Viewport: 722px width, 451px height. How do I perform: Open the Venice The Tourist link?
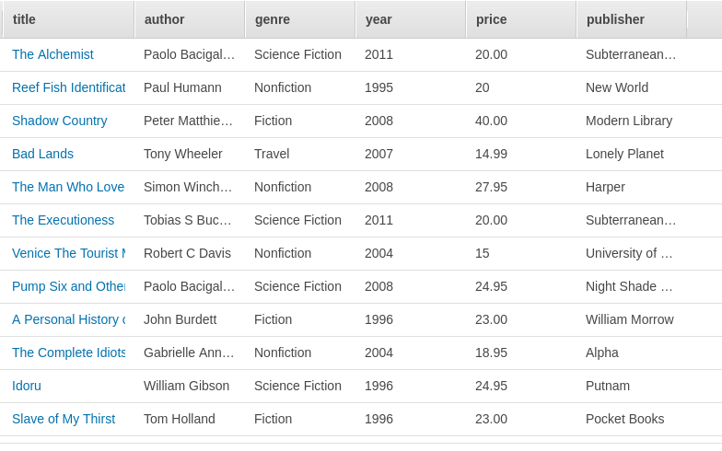[x=68, y=253]
